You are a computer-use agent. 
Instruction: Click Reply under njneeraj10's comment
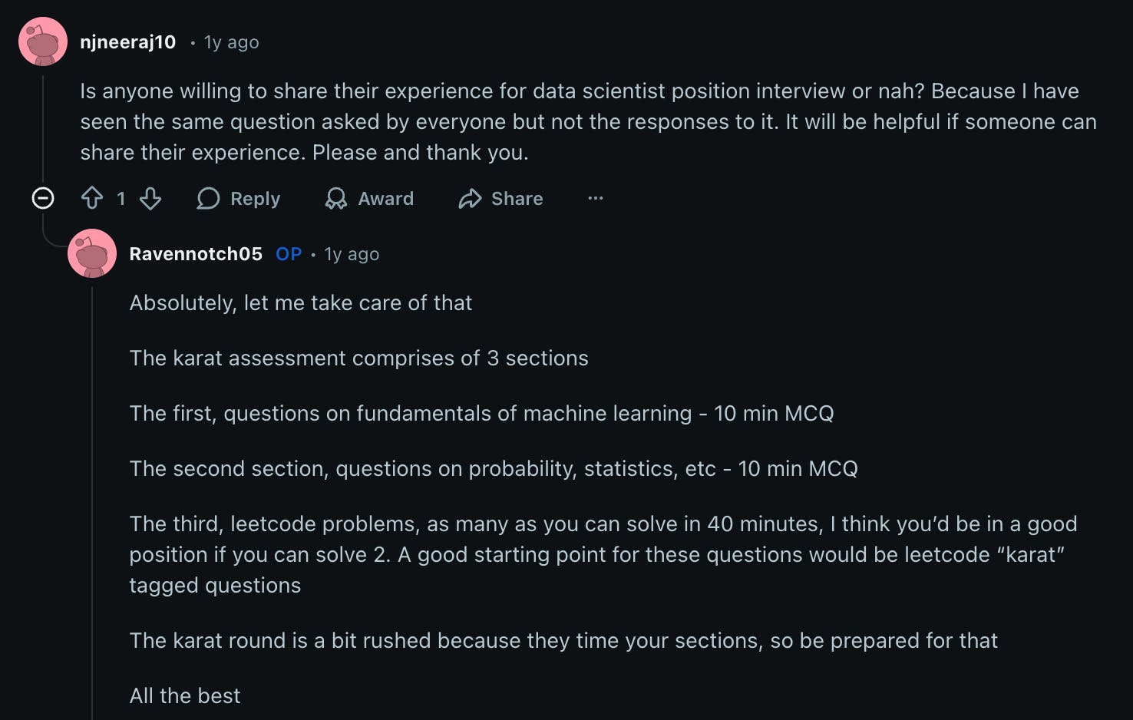click(x=239, y=199)
